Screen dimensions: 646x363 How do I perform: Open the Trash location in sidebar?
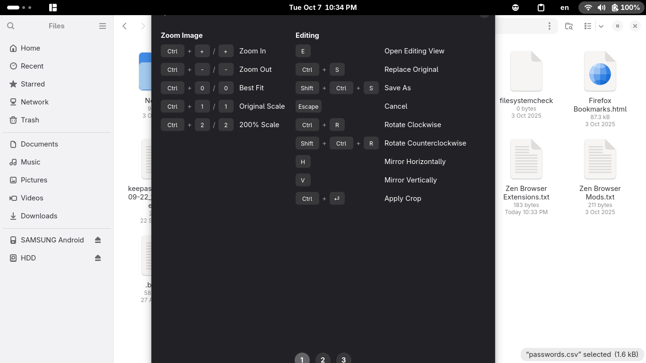(30, 120)
